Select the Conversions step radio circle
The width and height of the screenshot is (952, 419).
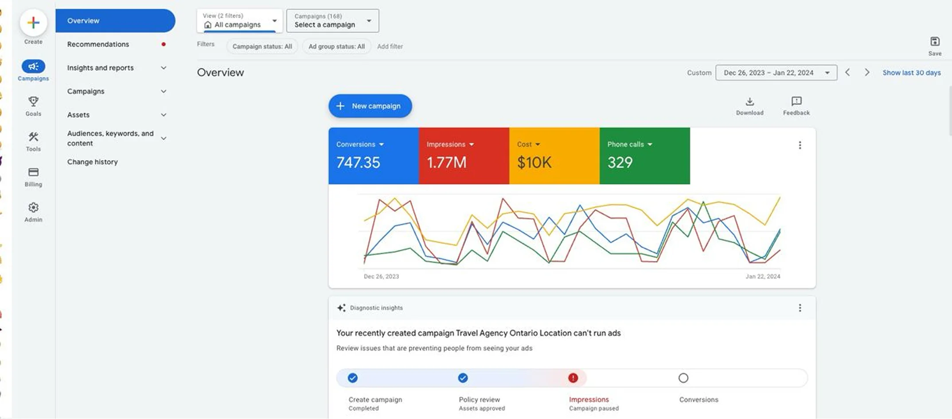click(x=683, y=378)
